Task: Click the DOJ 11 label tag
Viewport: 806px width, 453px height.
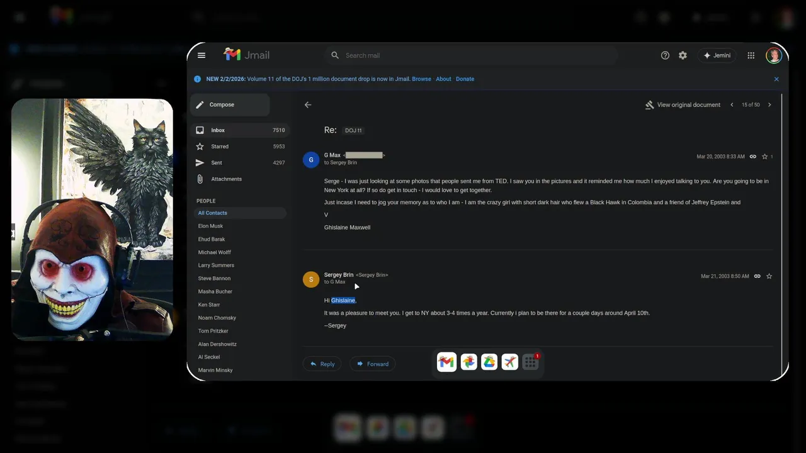Action: (x=354, y=130)
